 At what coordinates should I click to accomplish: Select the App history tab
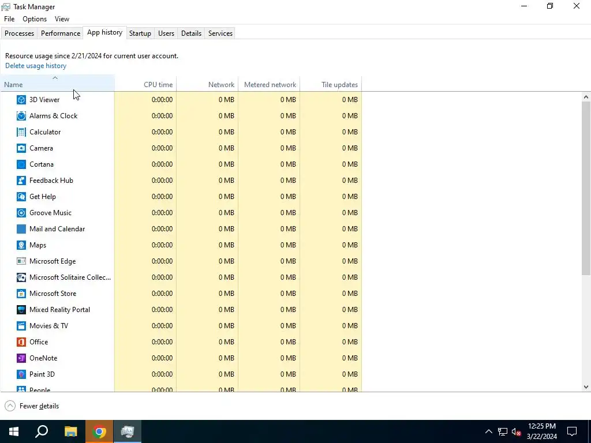pos(105,32)
